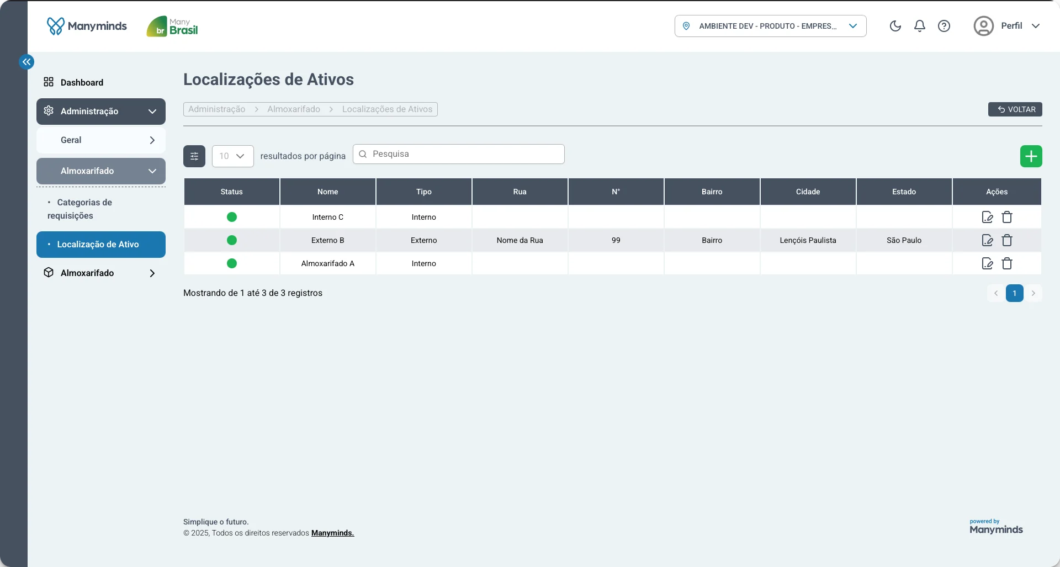1060x567 pixels.
Task: Sort by the Rua column header
Action: (x=520, y=192)
